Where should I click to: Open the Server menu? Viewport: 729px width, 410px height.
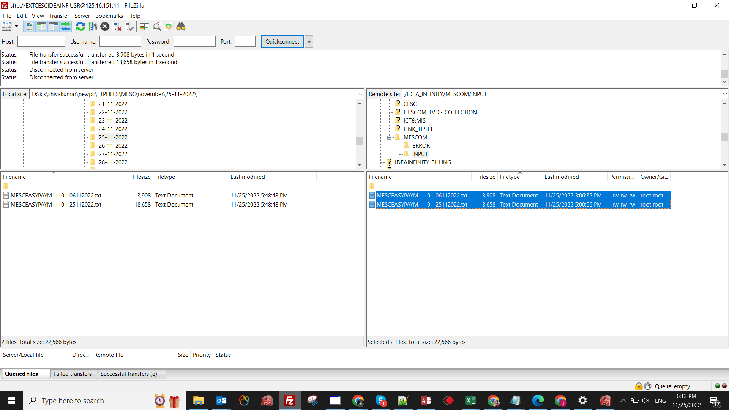(x=82, y=16)
